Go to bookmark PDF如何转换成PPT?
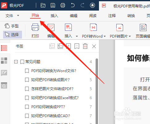Viewport: 150px width, 124px height. point(48,107)
